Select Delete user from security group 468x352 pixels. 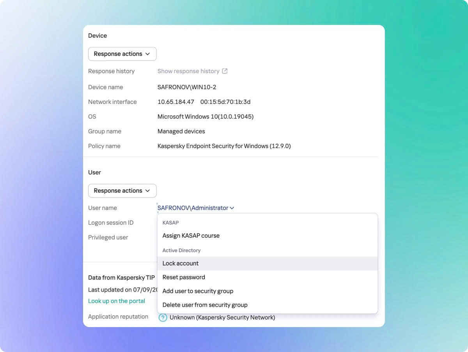click(267, 305)
